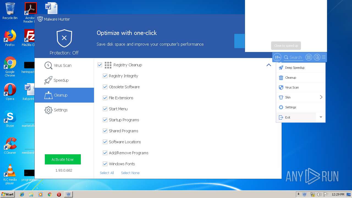Image resolution: width=352 pixels, height=198 pixels.
Task: Choose Cleanup from the widget menu
Action: 301,78
